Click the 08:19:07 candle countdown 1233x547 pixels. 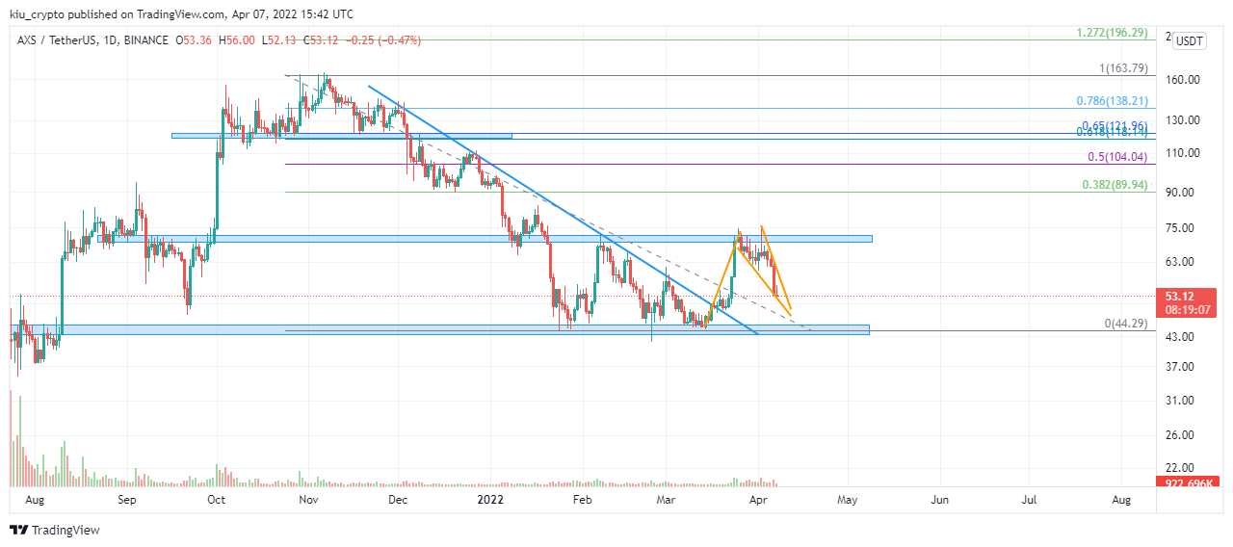point(1185,310)
